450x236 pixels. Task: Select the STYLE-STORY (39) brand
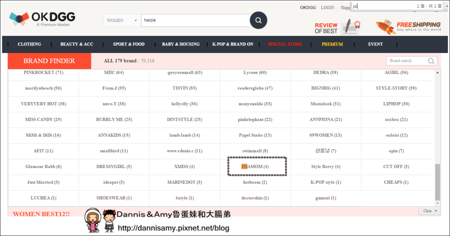coord(396,88)
